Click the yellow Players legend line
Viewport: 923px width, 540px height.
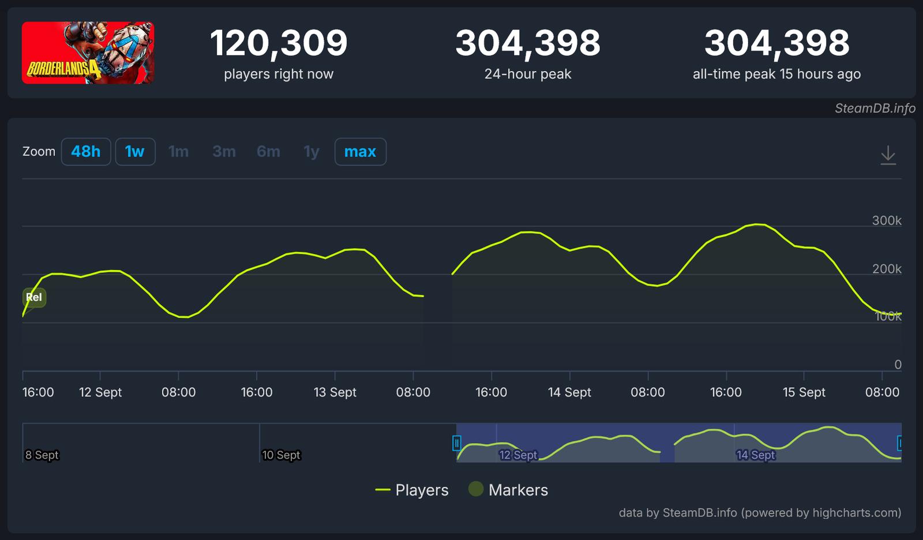tap(382, 490)
